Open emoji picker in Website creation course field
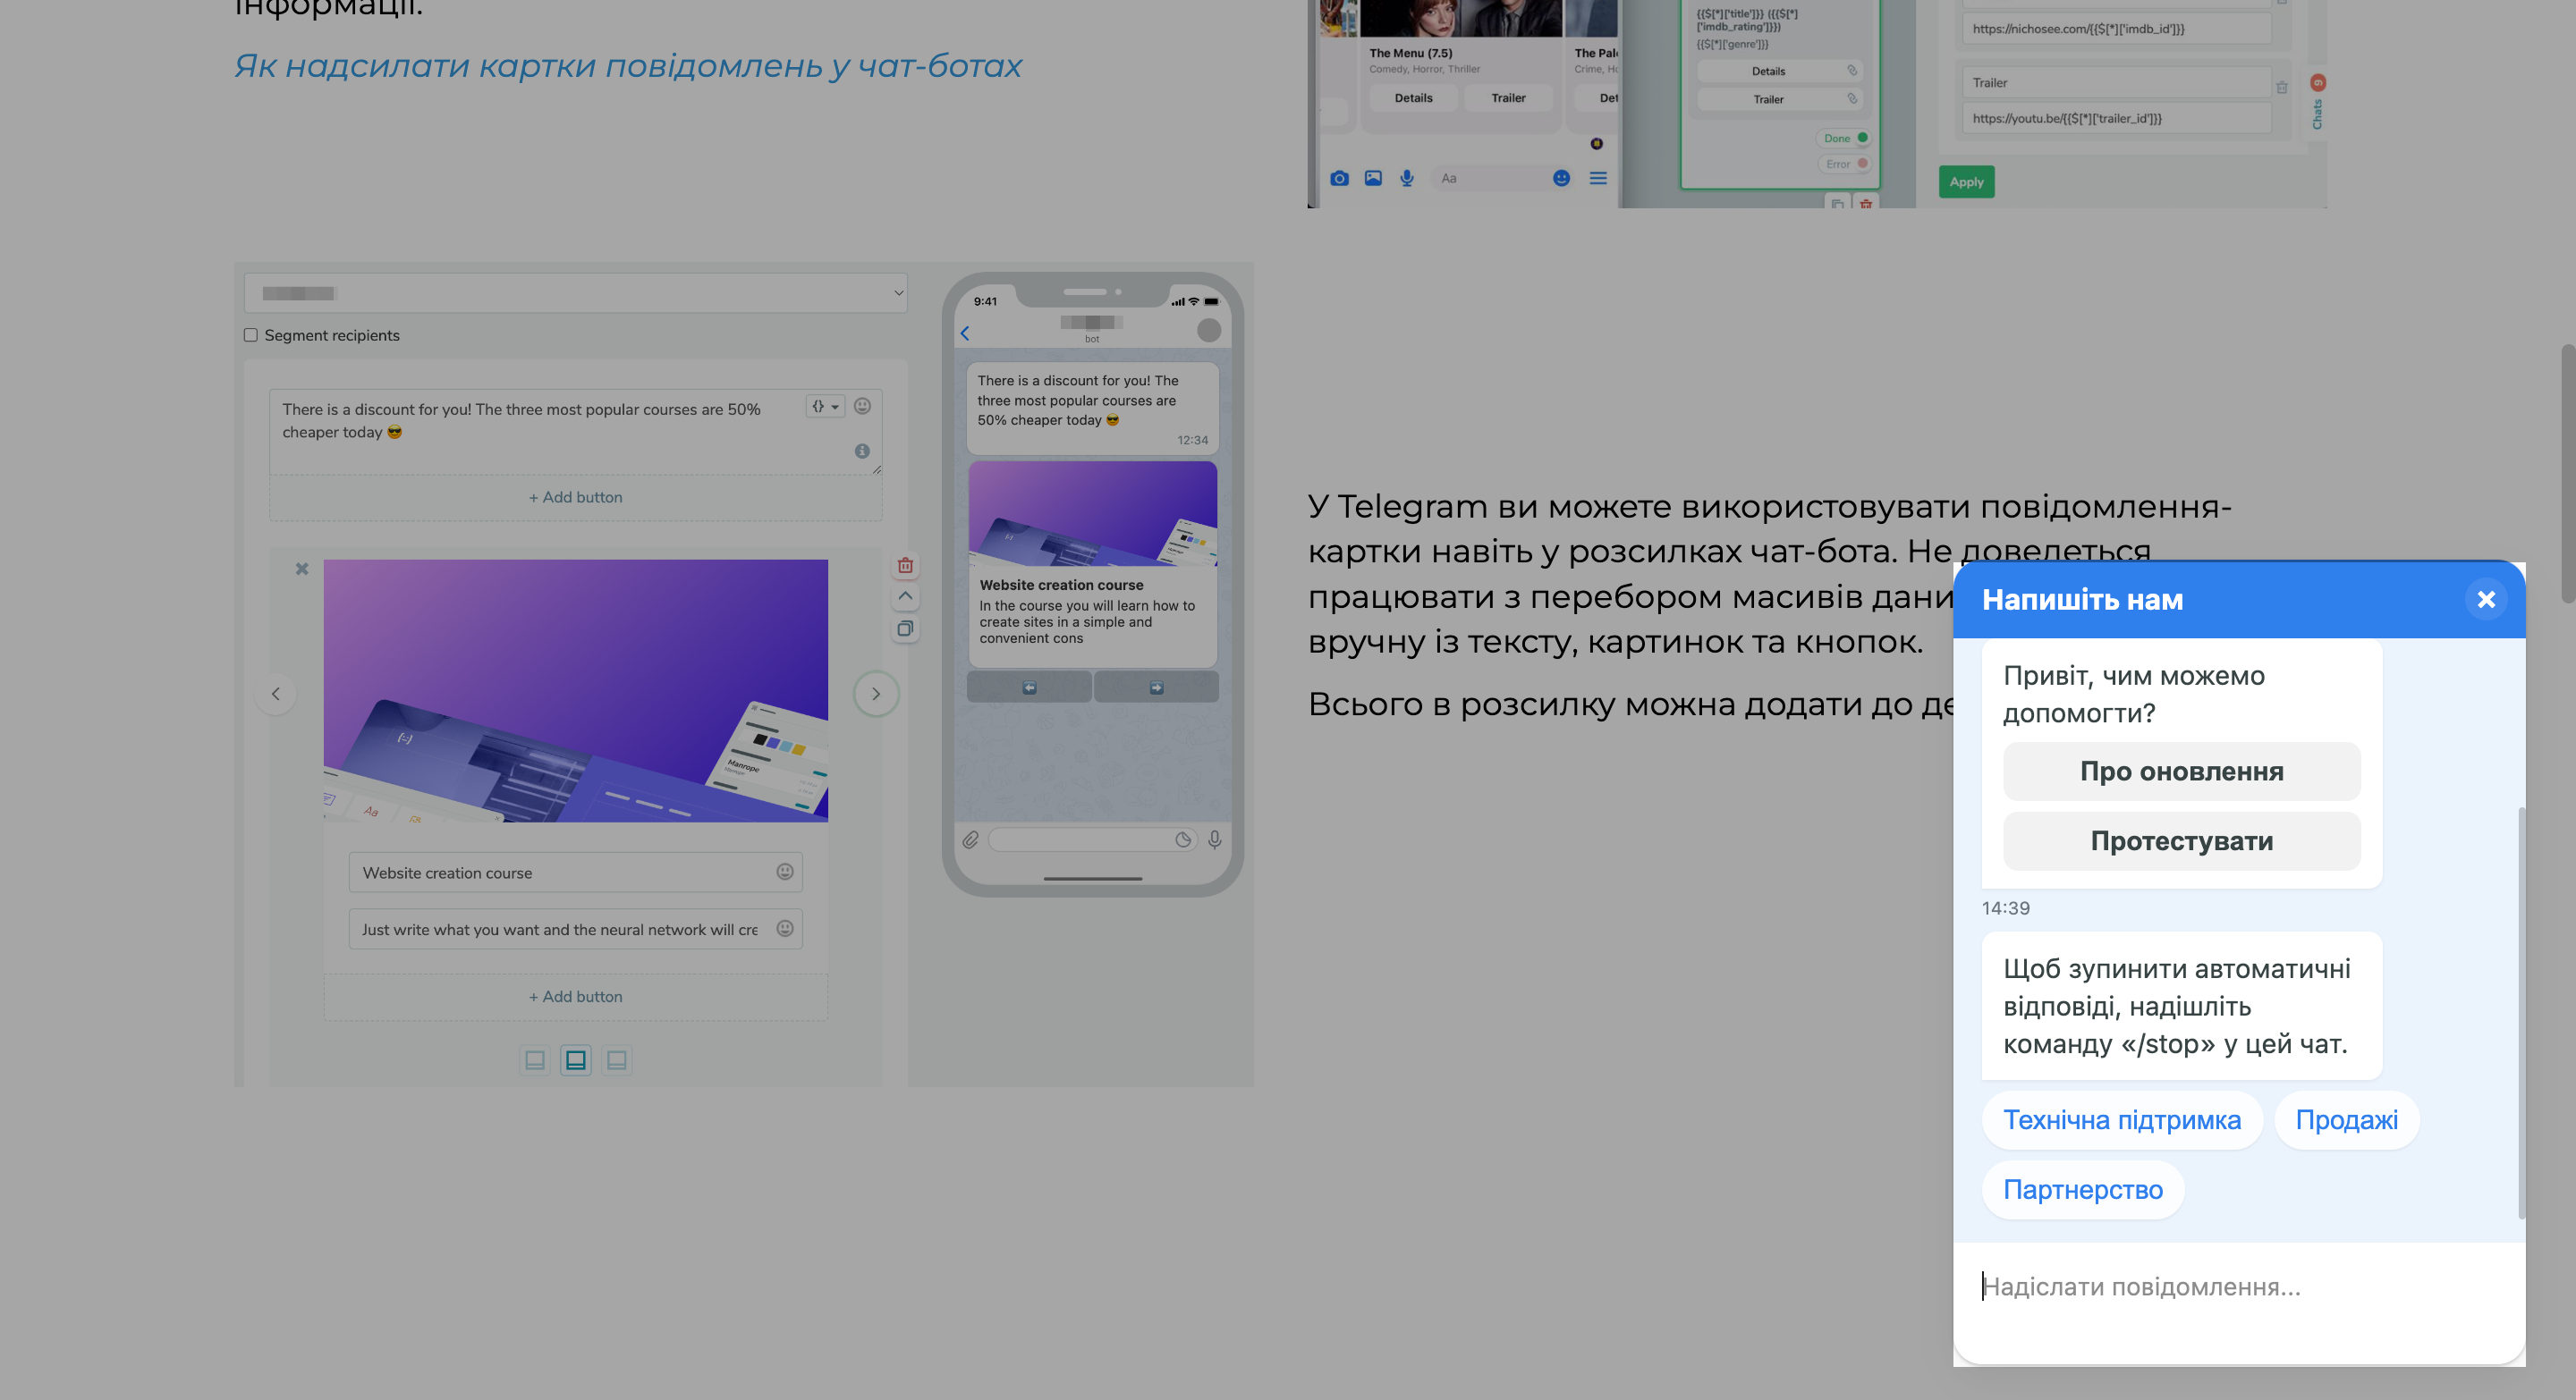The image size is (2576, 1400). [x=785, y=872]
